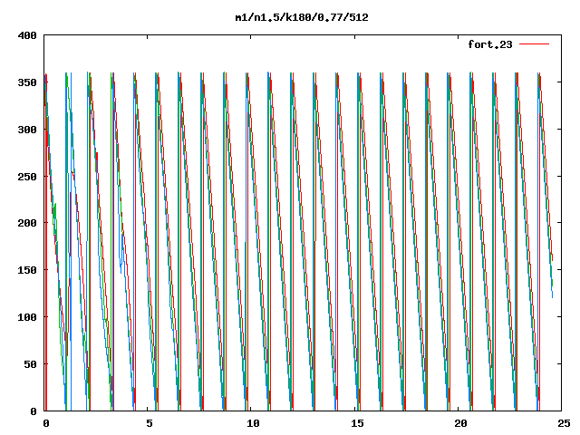
Task: Click the y-axis label 250
Action: click(x=27, y=177)
